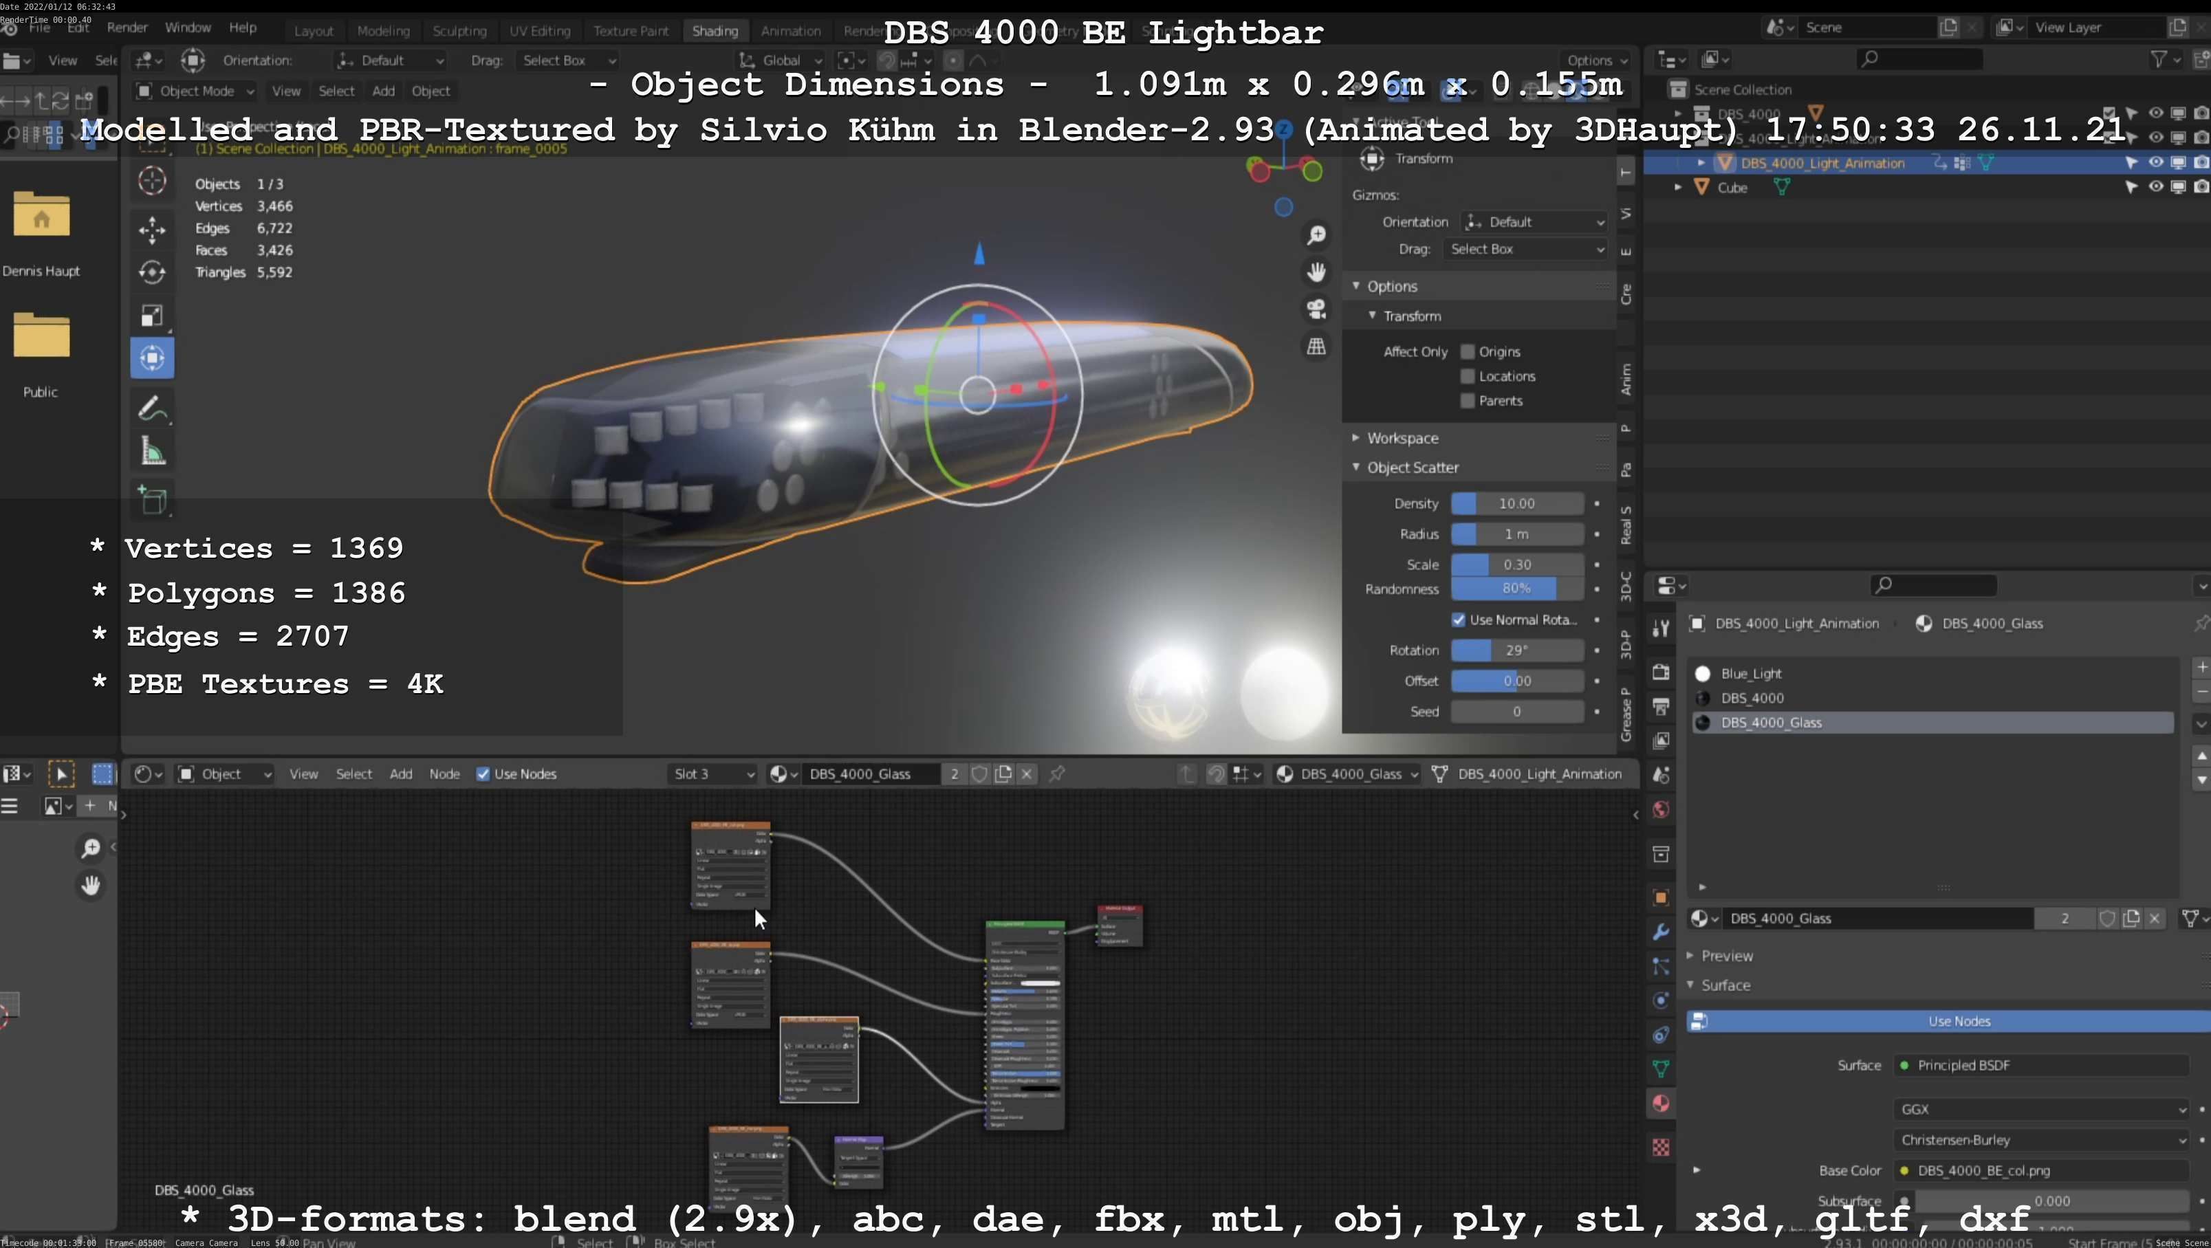Open the Material properties tab icon
Image resolution: width=2211 pixels, height=1248 pixels.
point(1661,1104)
